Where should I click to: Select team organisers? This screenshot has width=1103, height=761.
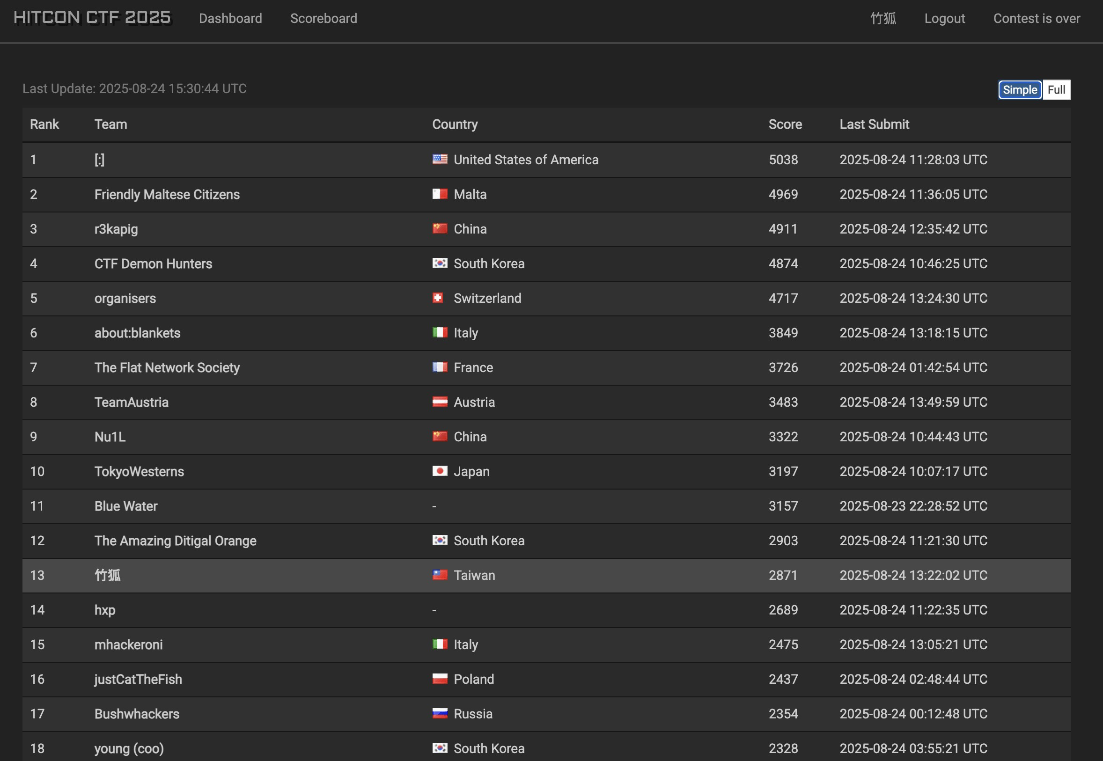coord(125,299)
